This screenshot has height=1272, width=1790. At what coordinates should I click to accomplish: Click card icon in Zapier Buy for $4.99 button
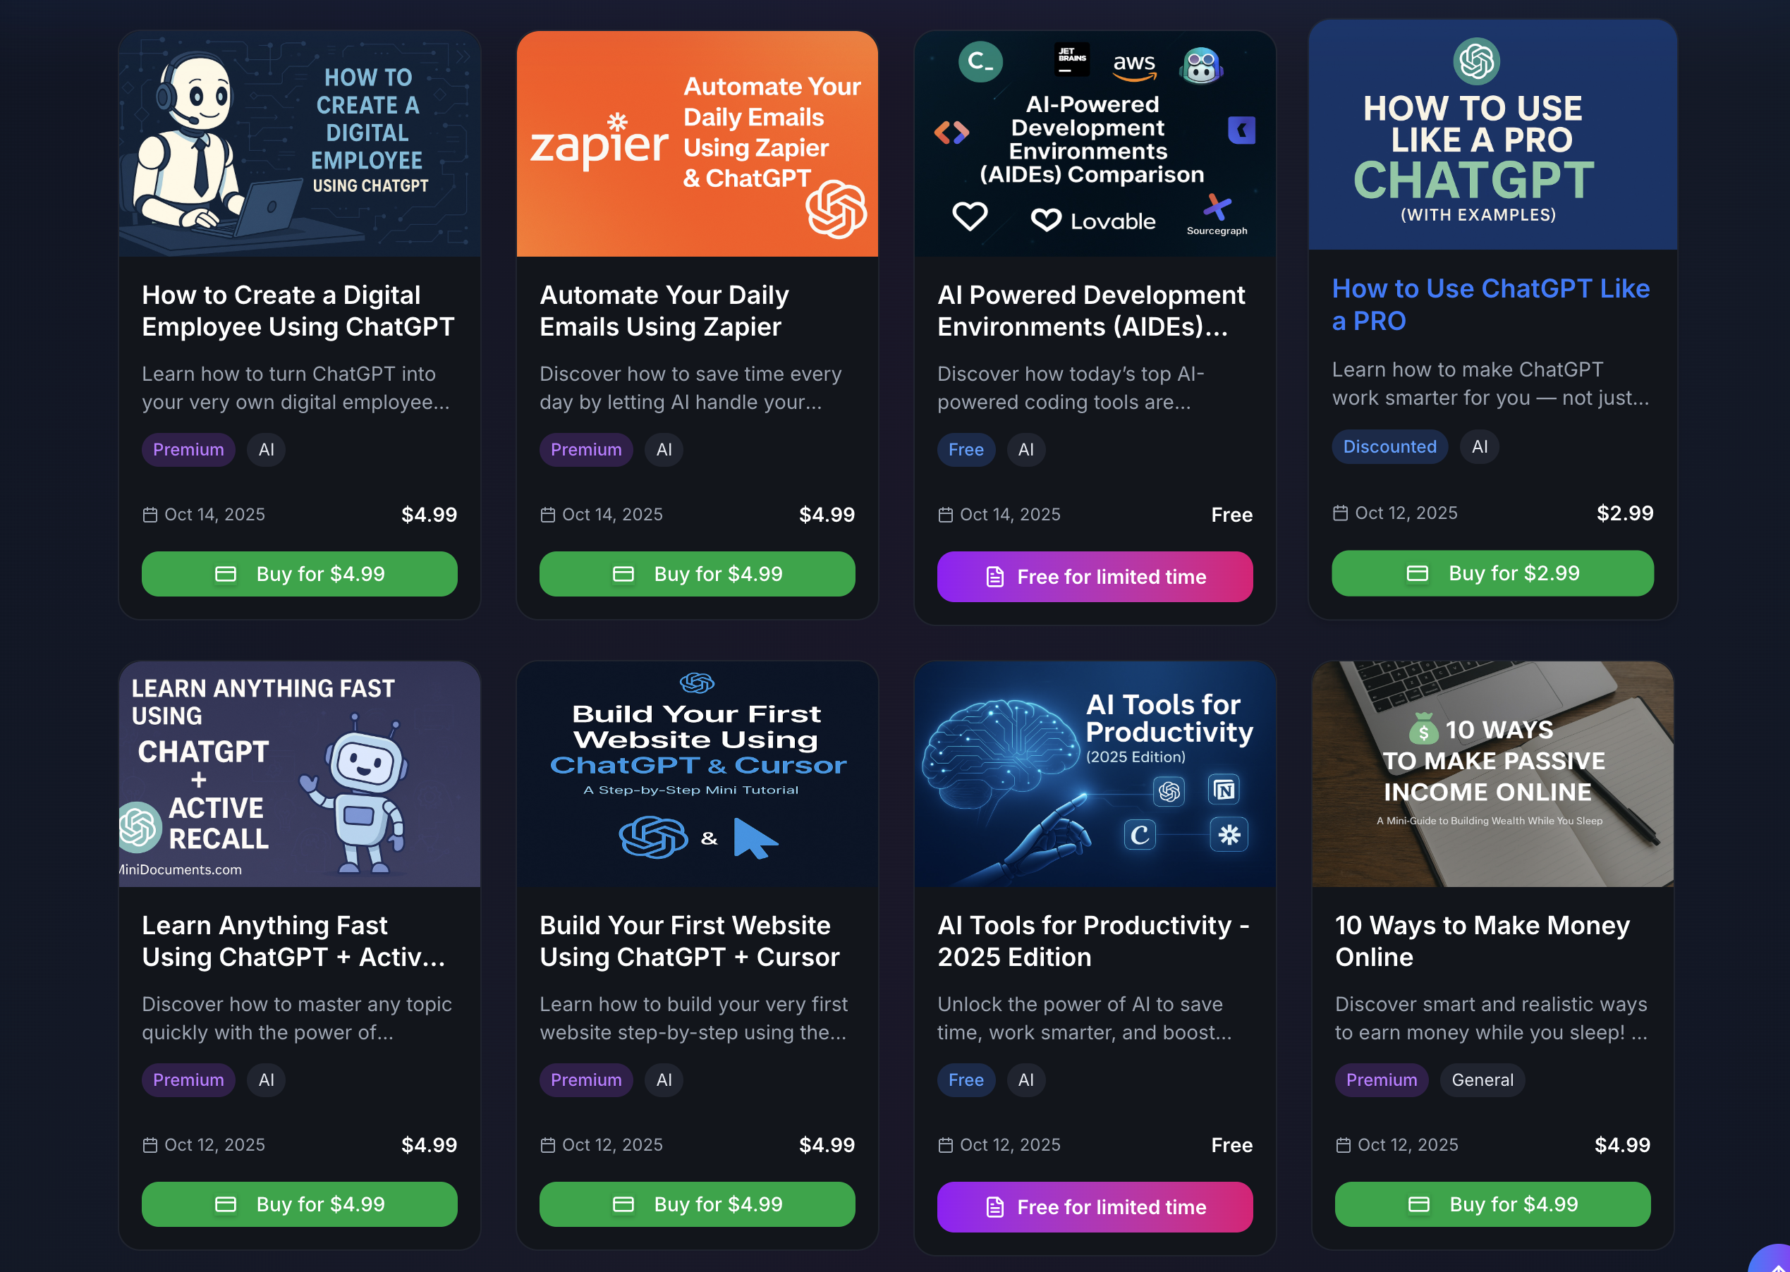click(623, 574)
